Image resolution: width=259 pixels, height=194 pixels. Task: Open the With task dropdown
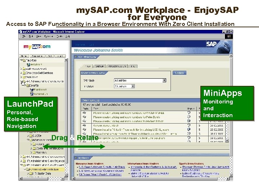[x=164, y=80]
